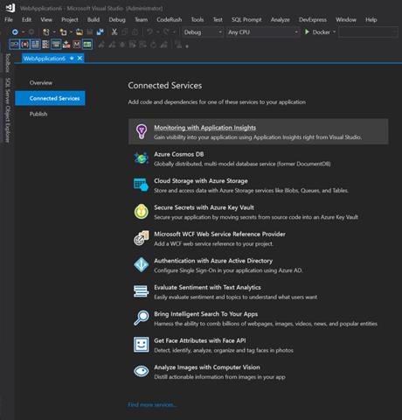Viewport: 402px width, 420px height.
Task: Click the Add New Item toolbar icon
Action: (x=63, y=32)
